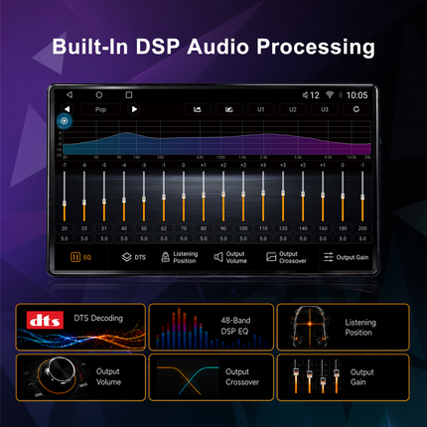427x427 pixels.
Task: Adjust the 160 Hz band slider
Action: [x=323, y=196]
